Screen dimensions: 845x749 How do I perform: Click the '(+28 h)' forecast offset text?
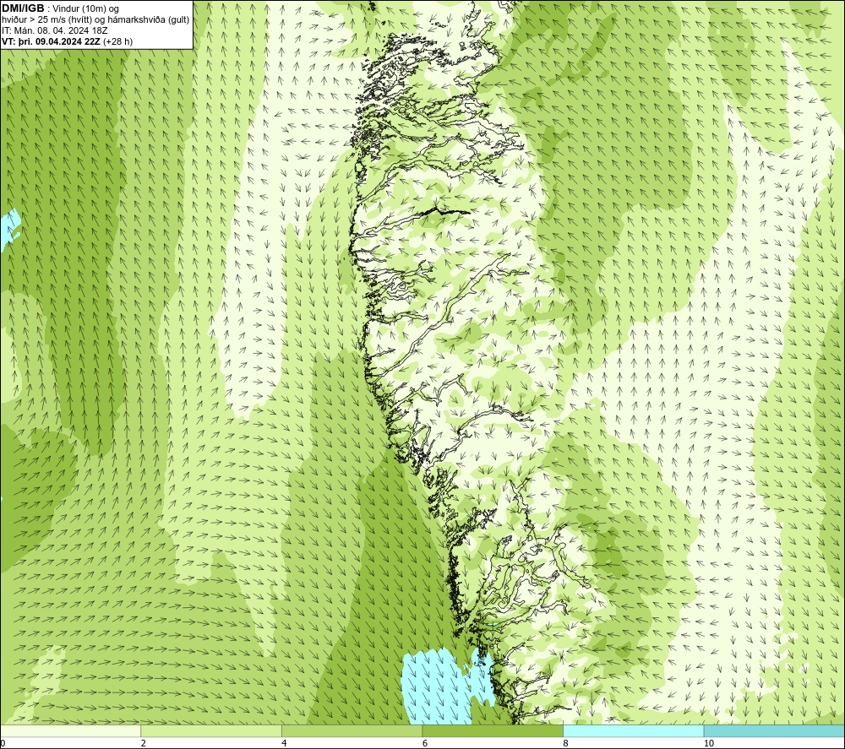117,41
